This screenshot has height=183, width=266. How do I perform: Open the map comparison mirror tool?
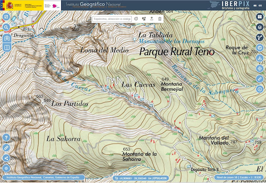7,39
